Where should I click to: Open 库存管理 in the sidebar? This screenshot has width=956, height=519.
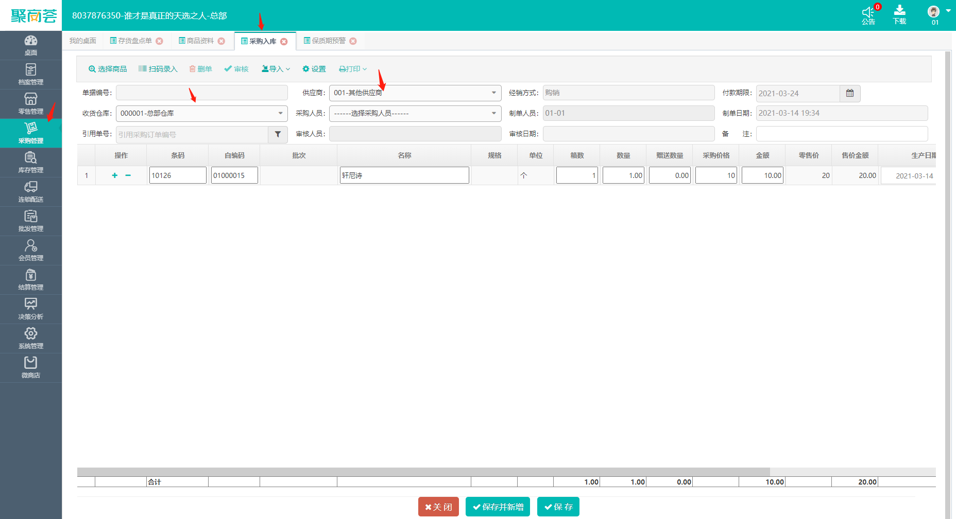coord(31,163)
